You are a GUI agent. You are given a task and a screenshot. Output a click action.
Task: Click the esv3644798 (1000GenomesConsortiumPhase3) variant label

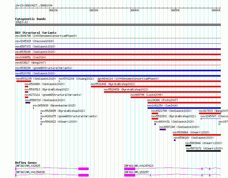(46, 36)
